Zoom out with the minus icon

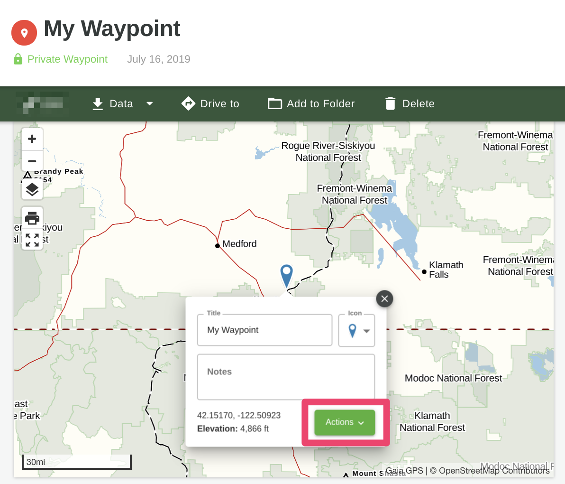click(x=32, y=161)
